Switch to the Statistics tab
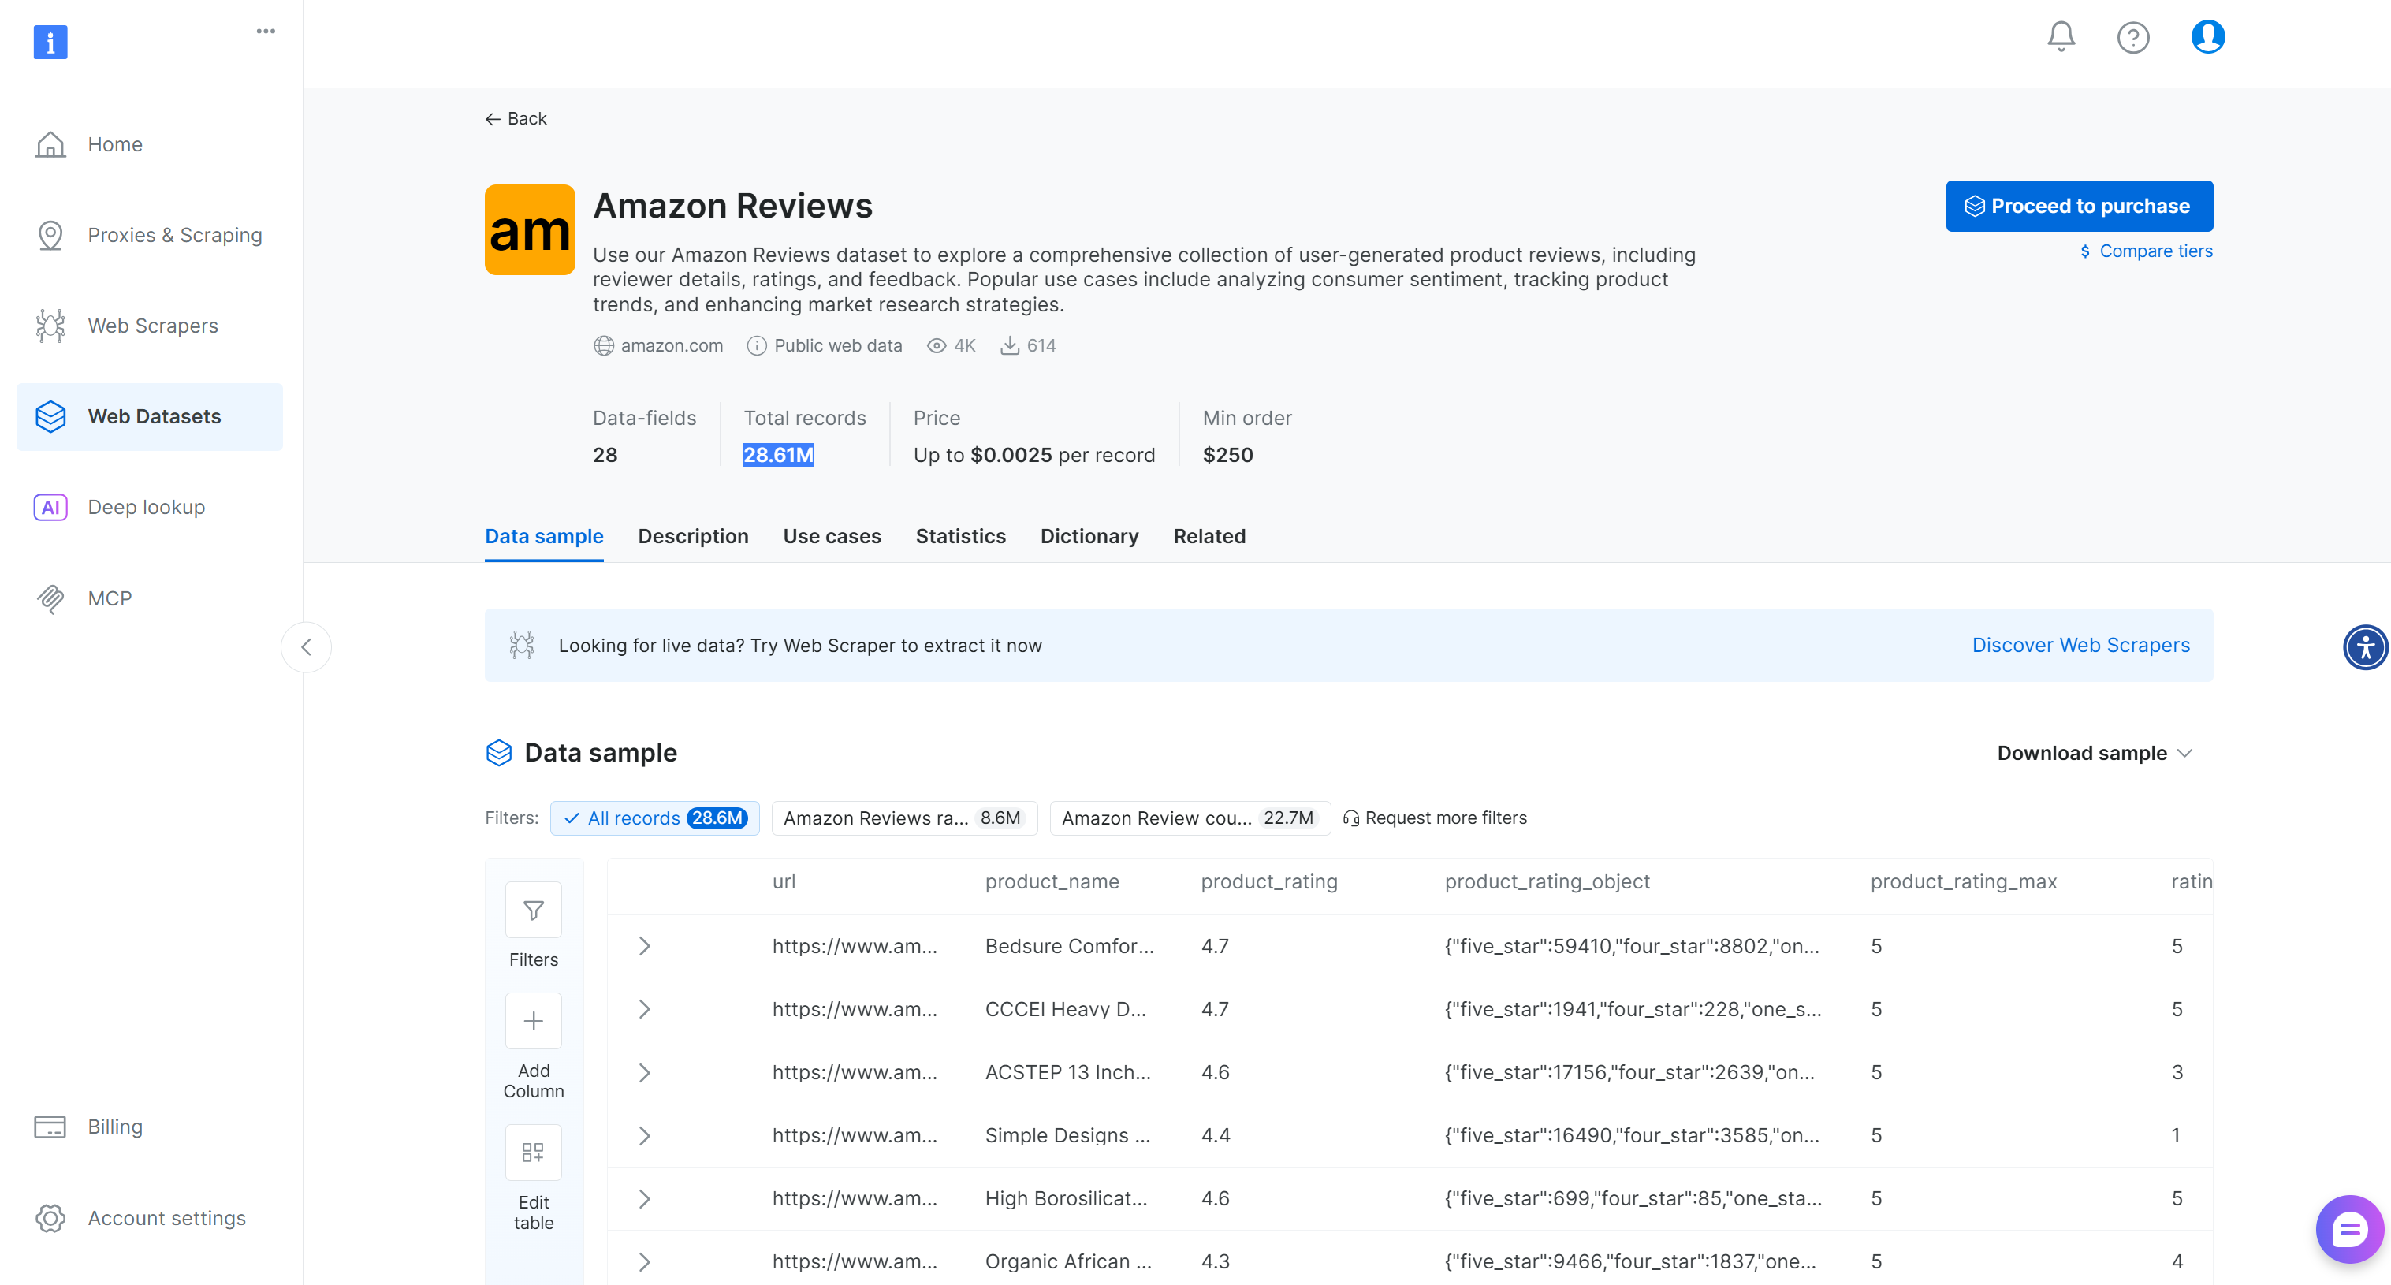 (x=961, y=537)
